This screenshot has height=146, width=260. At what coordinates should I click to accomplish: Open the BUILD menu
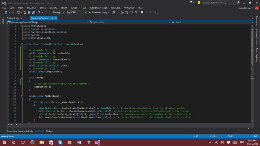click(x=43, y=8)
